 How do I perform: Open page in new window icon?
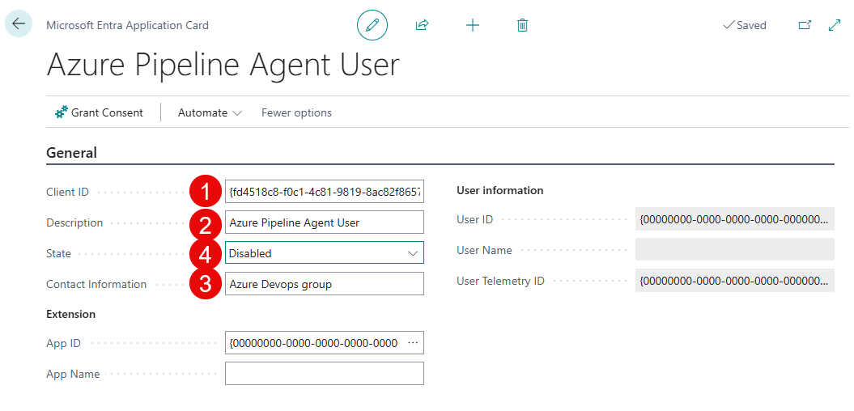point(805,25)
